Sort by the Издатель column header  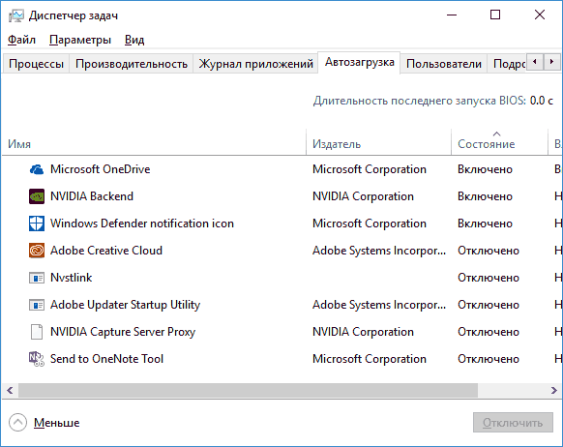point(378,142)
